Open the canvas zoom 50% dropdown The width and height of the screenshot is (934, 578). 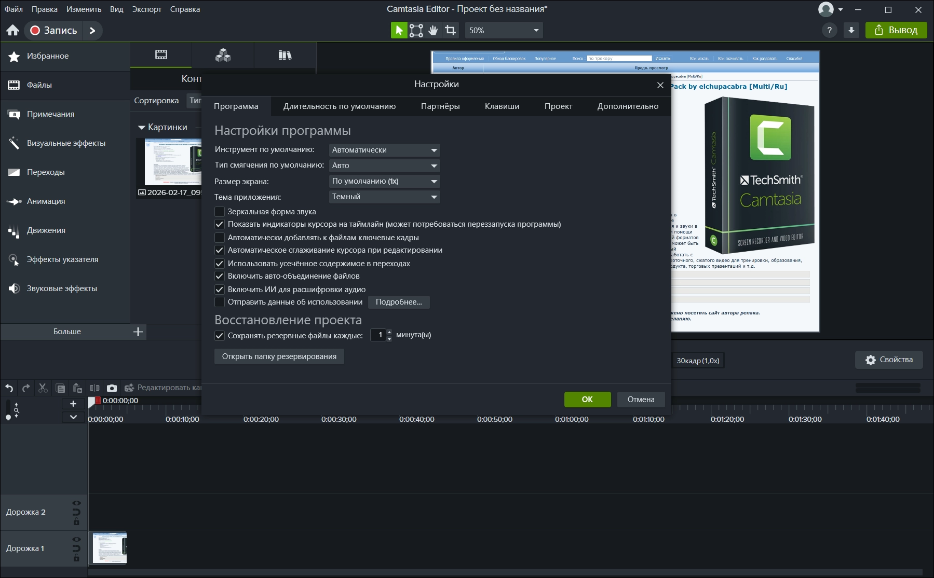504,31
